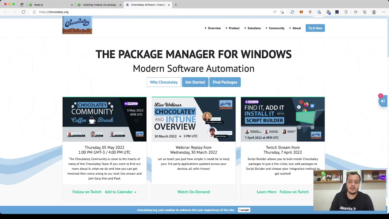
Task: Click the Find Packages button
Action: 225,82
